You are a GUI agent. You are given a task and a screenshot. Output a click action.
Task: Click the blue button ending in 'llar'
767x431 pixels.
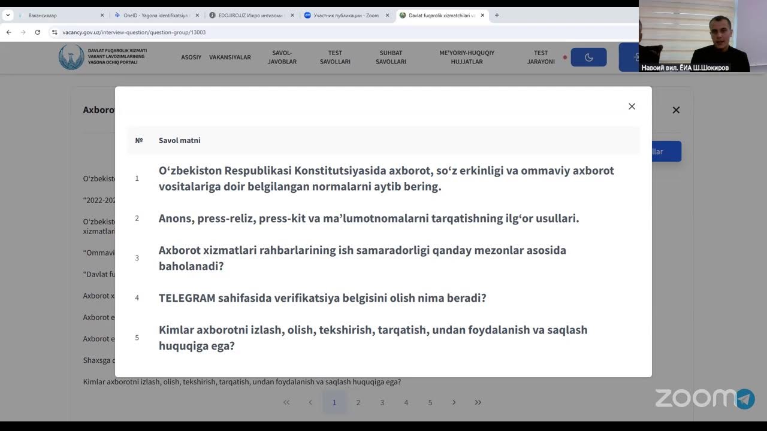point(666,151)
